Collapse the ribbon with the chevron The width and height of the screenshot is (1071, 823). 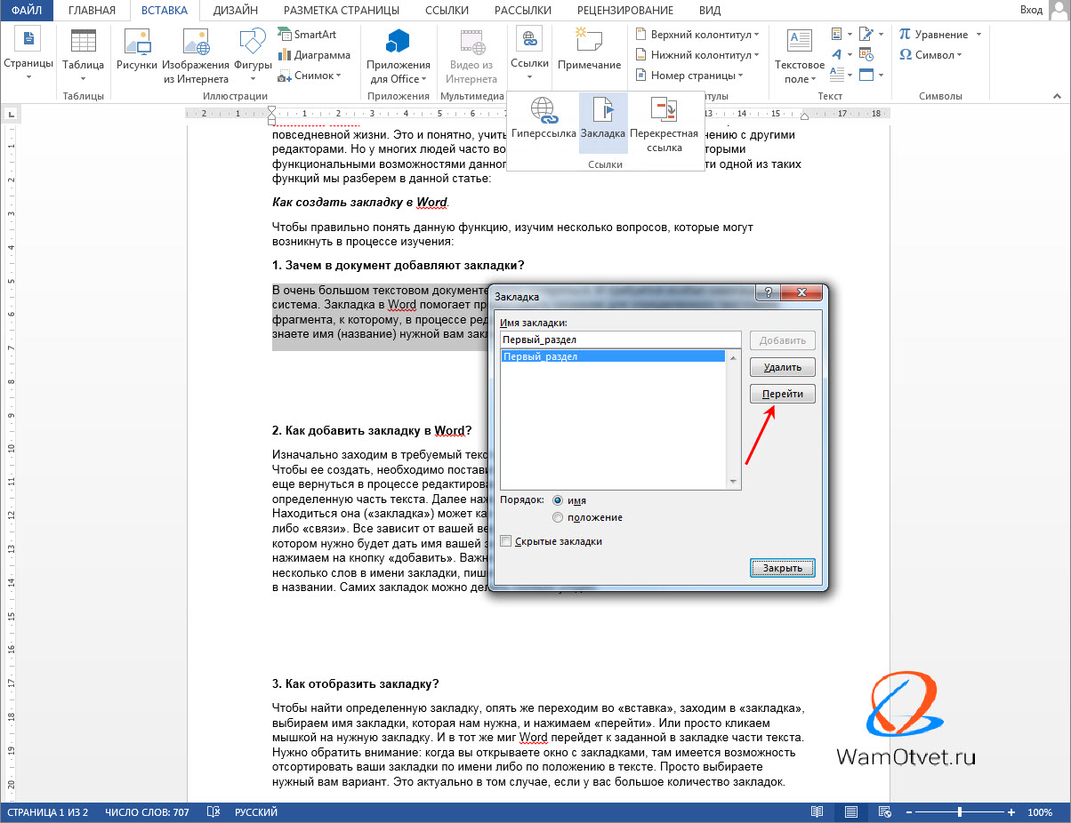[x=1057, y=94]
